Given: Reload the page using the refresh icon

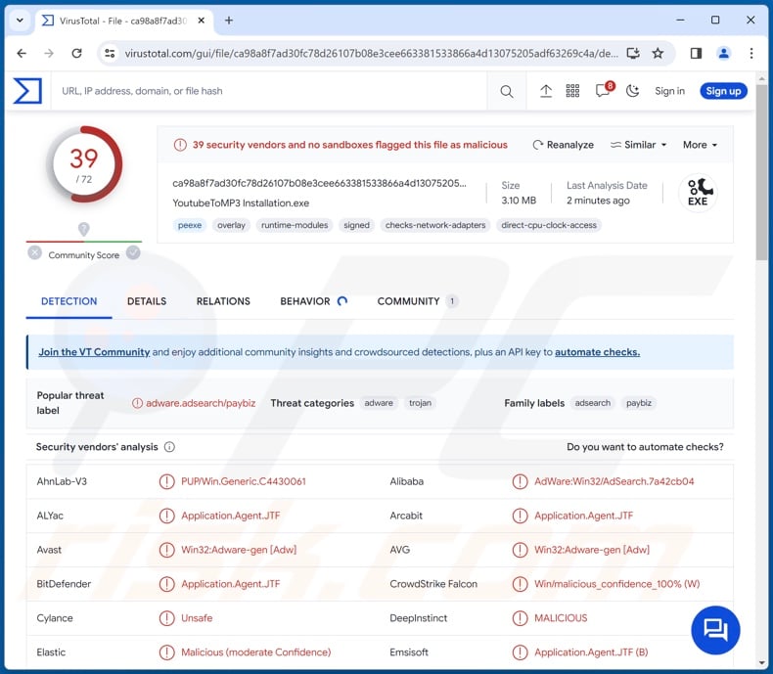Looking at the screenshot, I should (76, 53).
